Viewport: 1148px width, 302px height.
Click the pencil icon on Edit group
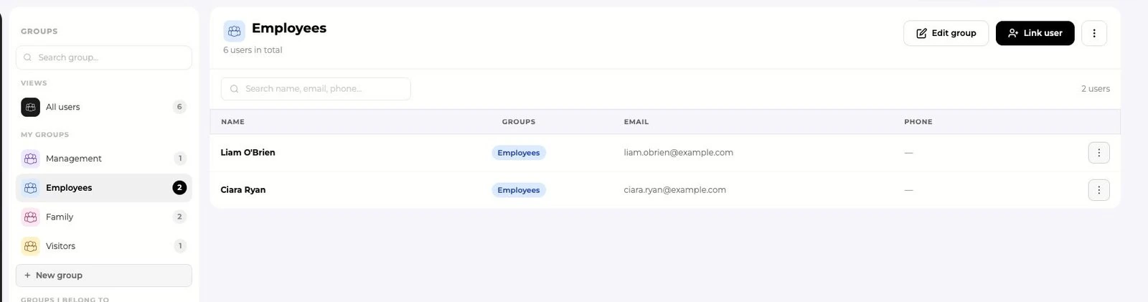click(921, 33)
